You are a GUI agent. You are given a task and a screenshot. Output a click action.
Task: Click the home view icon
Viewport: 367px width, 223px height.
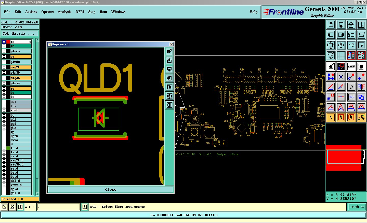(x=351, y=25)
